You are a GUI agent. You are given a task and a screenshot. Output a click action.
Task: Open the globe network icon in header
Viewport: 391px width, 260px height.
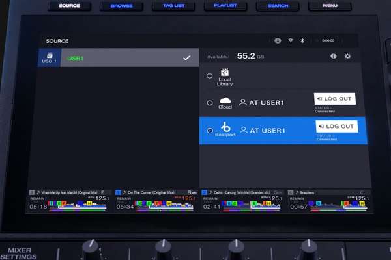click(278, 40)
